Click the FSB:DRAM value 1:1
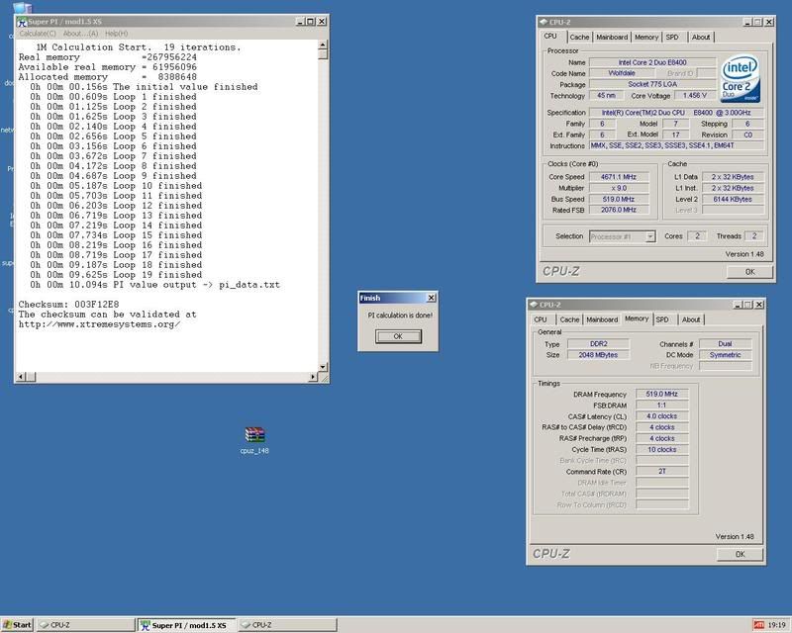Viewport: 792px width, 633px height. click(661, 406)
